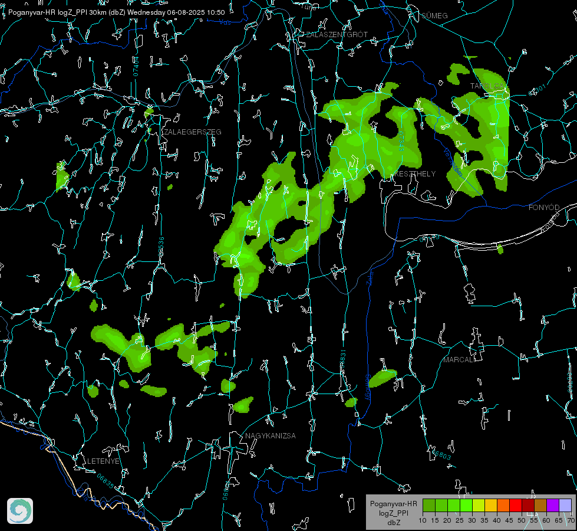Click the NAGYKANIZSA city label
Viewport: 577px width, 531px height.
point(271,435)
